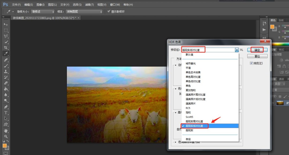
Task: Switch to the 通道 tab
Action: 282,79
